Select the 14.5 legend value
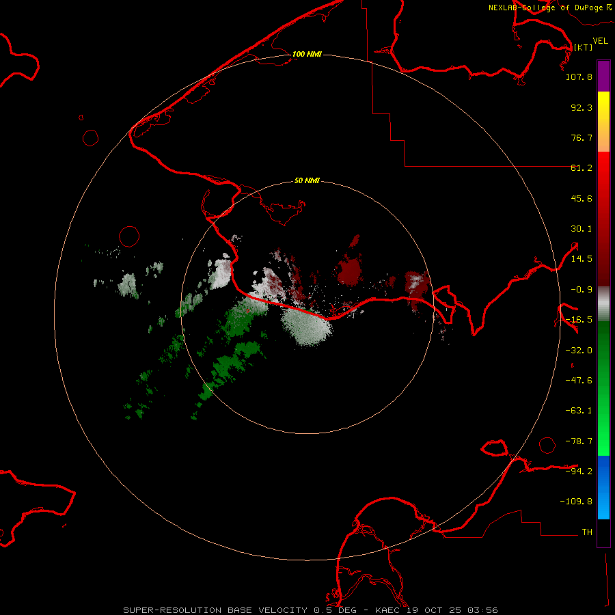The height and width of the screenshot is (615, 615). pos(582,259)
